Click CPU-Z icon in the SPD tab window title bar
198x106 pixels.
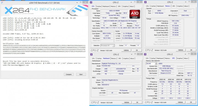click(x=145, y=54)
